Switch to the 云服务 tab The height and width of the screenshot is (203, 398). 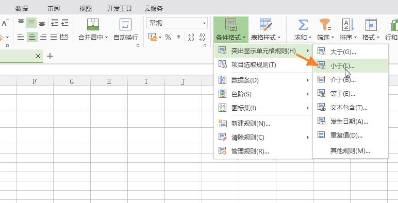point(154,8)
